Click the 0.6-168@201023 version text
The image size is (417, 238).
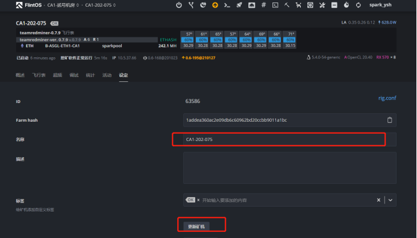point(163,58)
